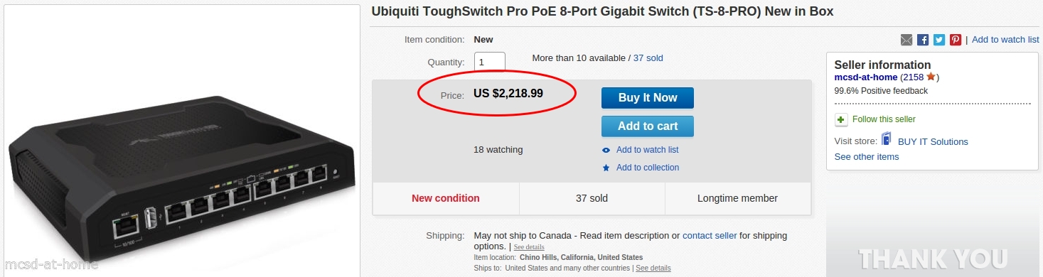Screen dimensions: 1043x277
Task: Click the BUY IT Solutions store door icon
Action: pos(887,139)
